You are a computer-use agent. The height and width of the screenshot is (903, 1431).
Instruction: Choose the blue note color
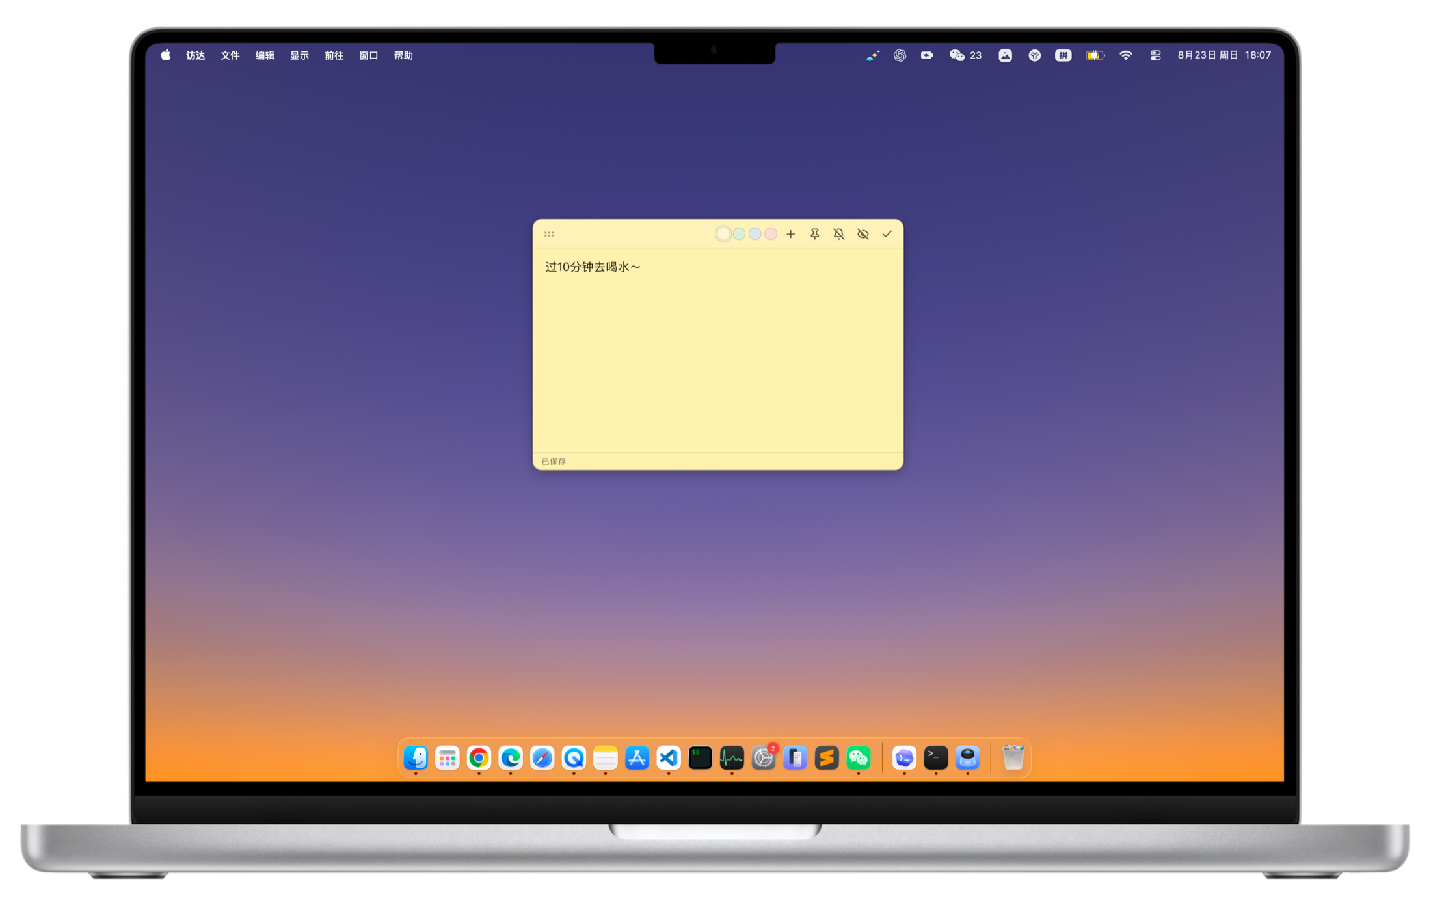click(x=755, y=234)
